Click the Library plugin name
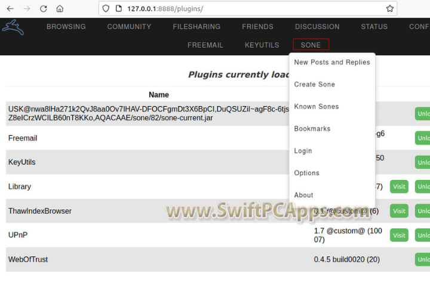The width and height of the screenshot is (430, 286). point(20,186)
